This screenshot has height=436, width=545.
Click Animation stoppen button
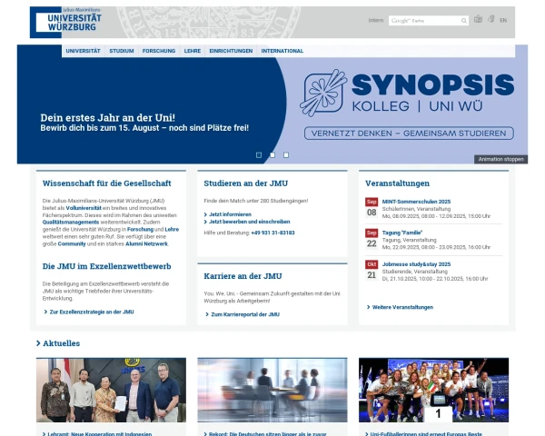point(500,159)
